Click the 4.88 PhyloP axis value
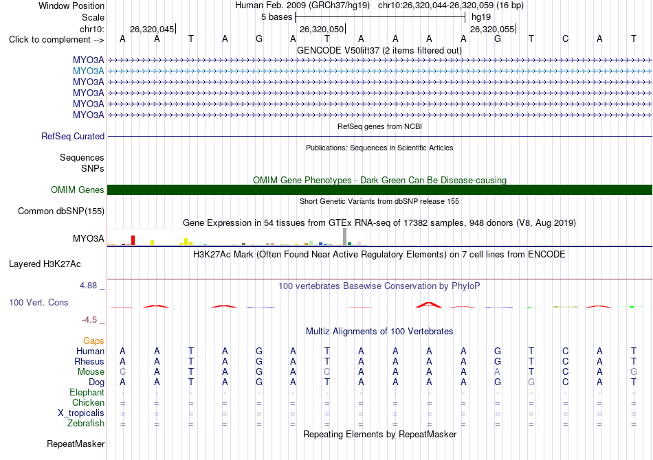 pos(88,286)
